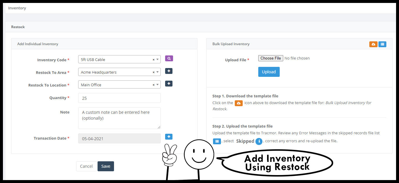Click the Note label
Screen dimensions: 399x183
tap(65, 112)
